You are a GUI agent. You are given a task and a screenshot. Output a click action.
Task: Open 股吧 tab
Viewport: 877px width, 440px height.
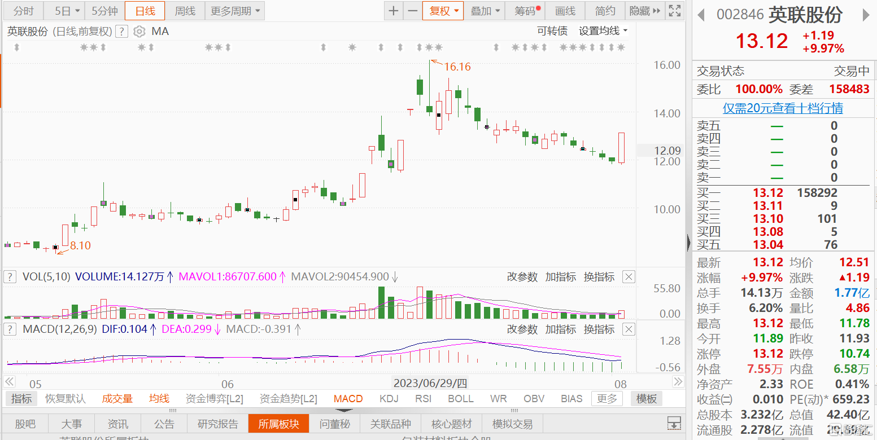point(25,424)
